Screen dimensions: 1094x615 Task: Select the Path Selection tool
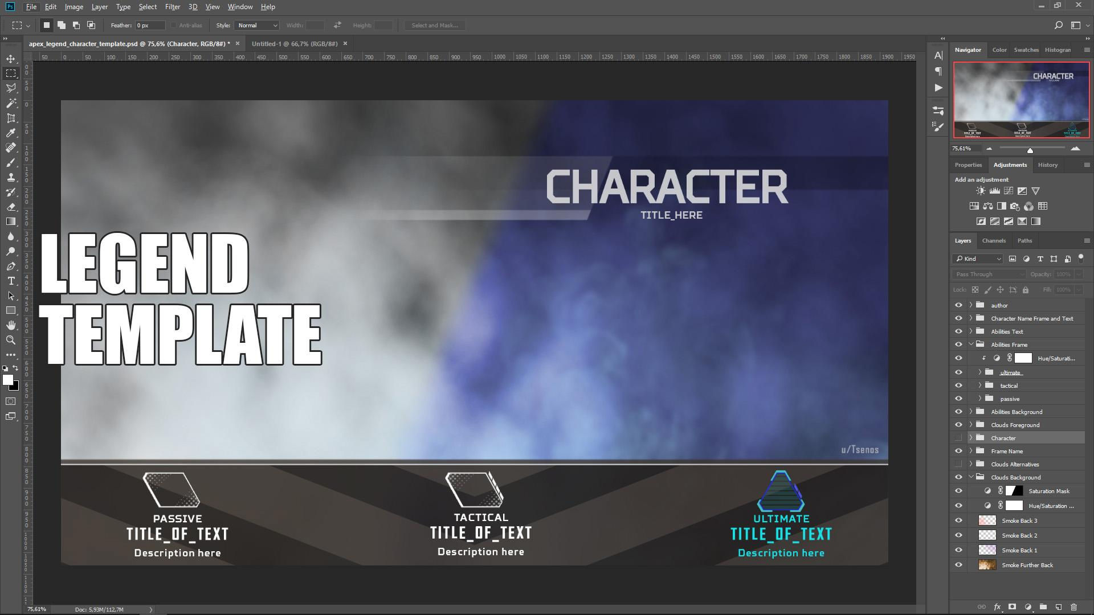tap(11, 296)
